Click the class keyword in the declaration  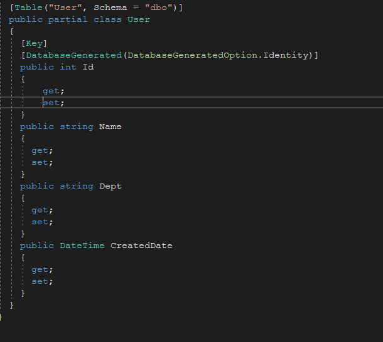(x=107, y=19)
